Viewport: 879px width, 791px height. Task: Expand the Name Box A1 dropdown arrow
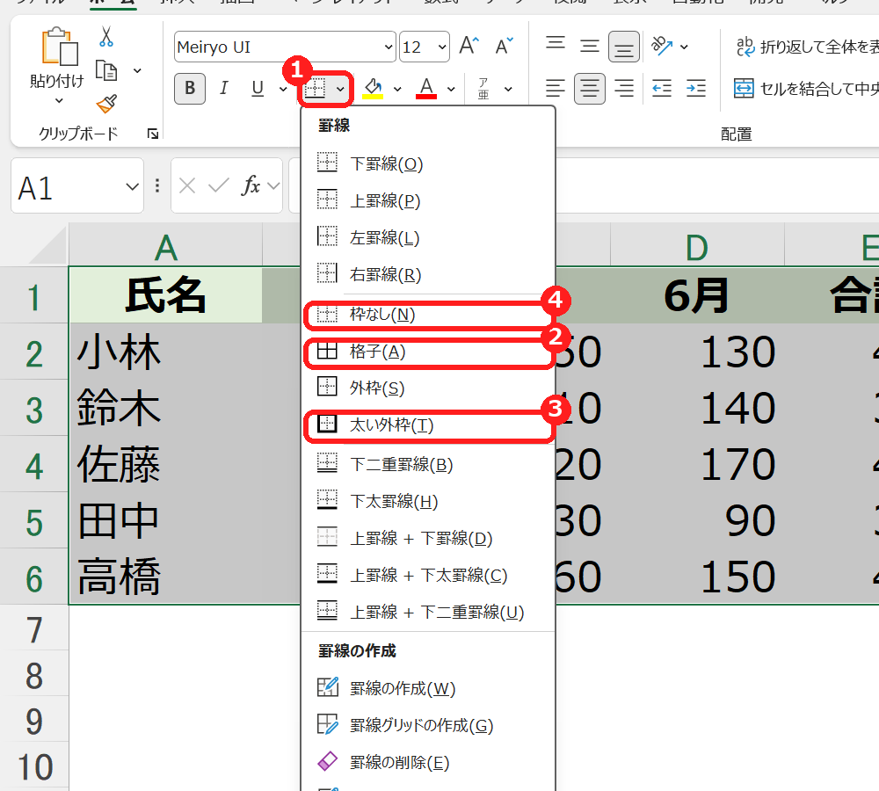[x=133, y=186]
